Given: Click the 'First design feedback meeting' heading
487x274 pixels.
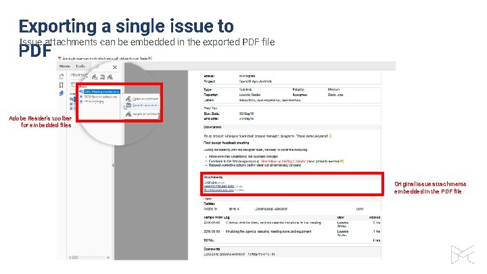Looking at the screenshot, I should tap(227, 143).
